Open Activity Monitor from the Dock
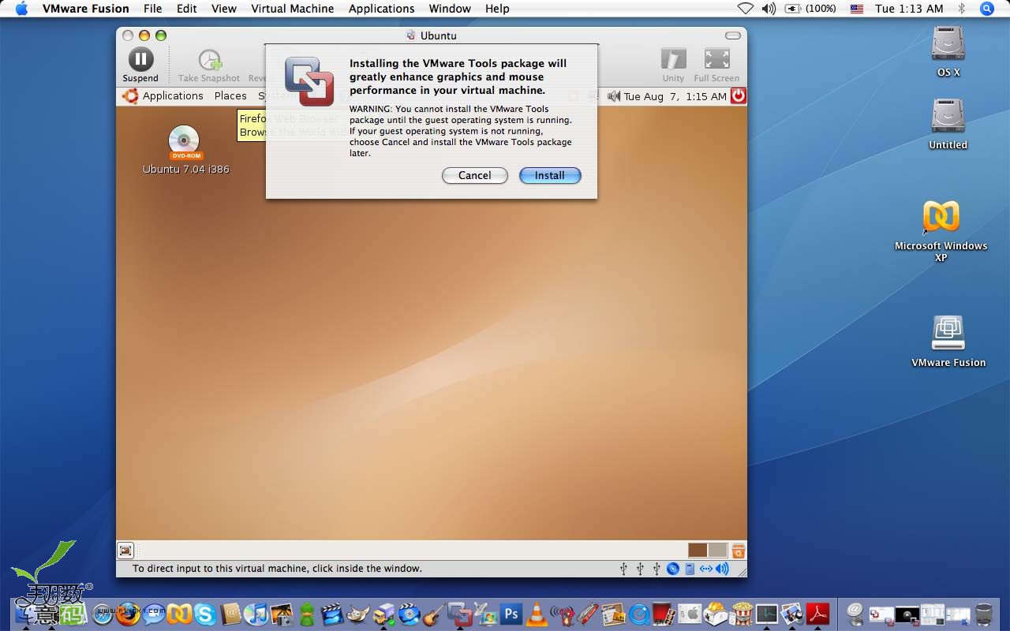1010x631 pixels. tap(766, 614)
